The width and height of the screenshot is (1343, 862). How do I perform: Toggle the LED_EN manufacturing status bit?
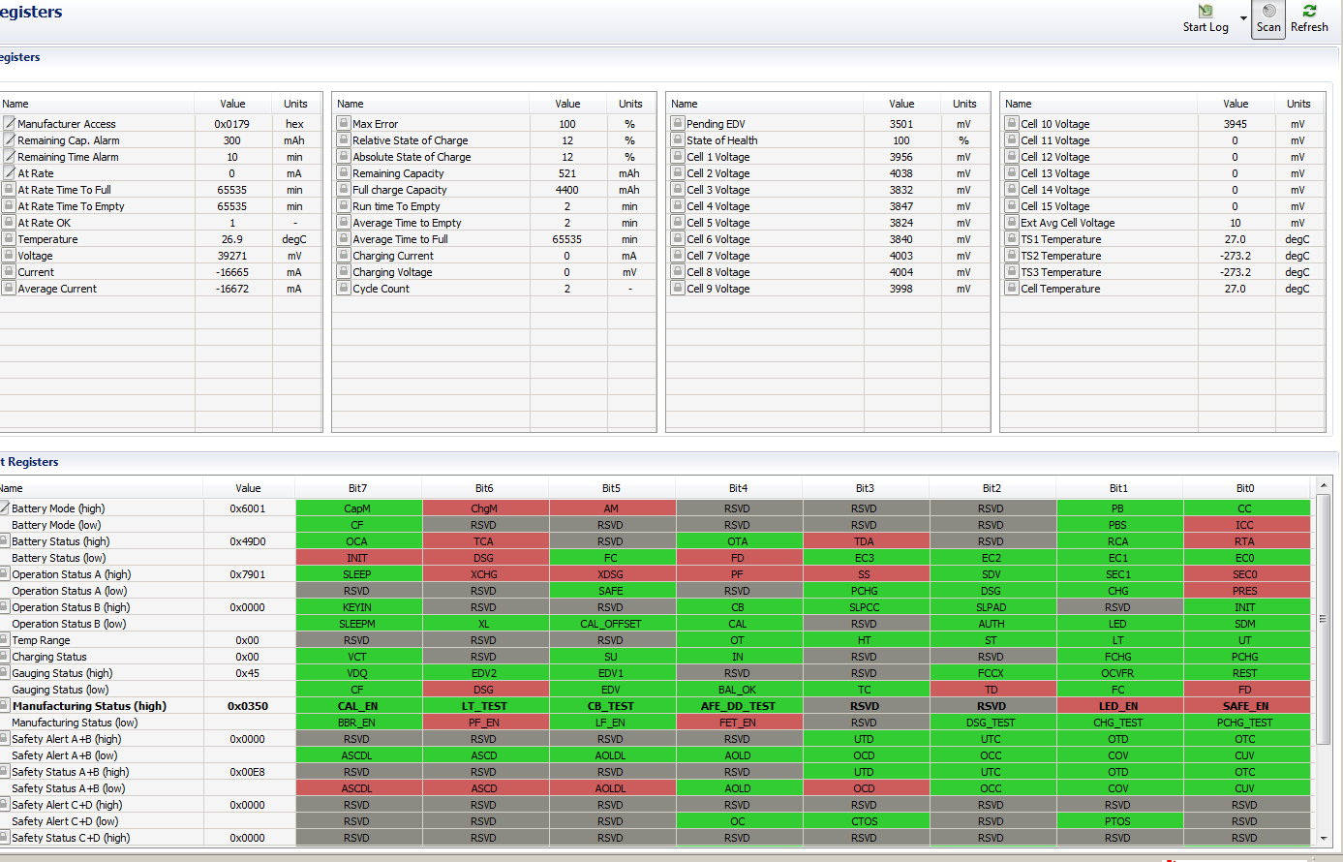pos(1119,706)
